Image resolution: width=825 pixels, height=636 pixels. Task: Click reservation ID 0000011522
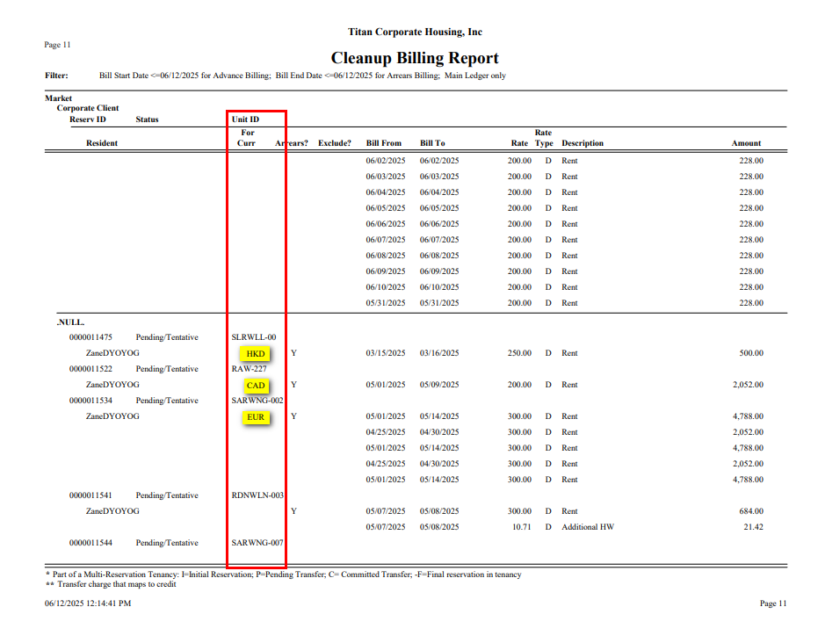pos(90,369)
